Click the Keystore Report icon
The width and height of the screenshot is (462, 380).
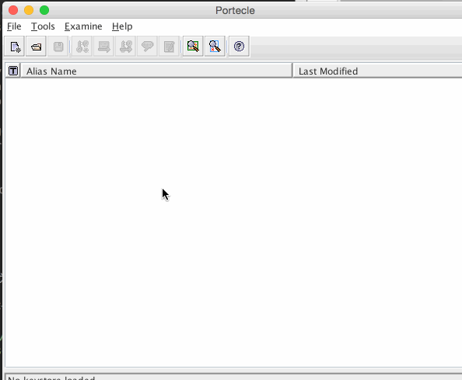(x=169, y=47)
